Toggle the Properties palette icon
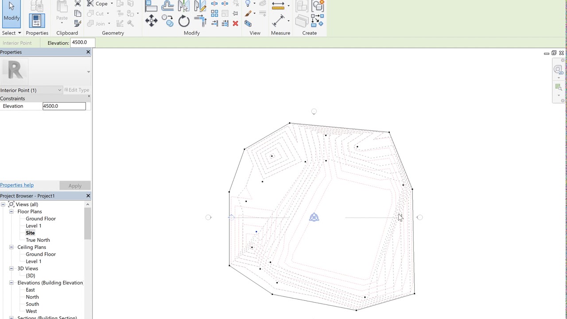Screen dimensions: 567x319 [x=37, y=20]
